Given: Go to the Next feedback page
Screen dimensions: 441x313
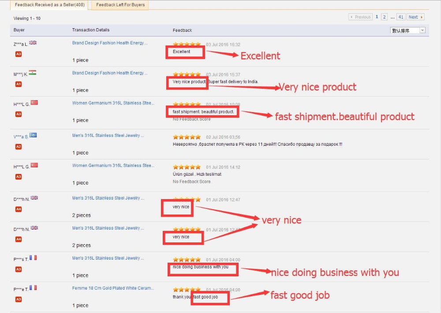Looking at the screenshot, I should click(x=415, y=17).
